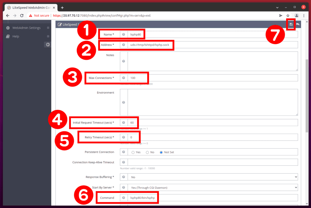Click the save icon in the header
The width and height of the screenshot is (311, 208).
(291, 24)
